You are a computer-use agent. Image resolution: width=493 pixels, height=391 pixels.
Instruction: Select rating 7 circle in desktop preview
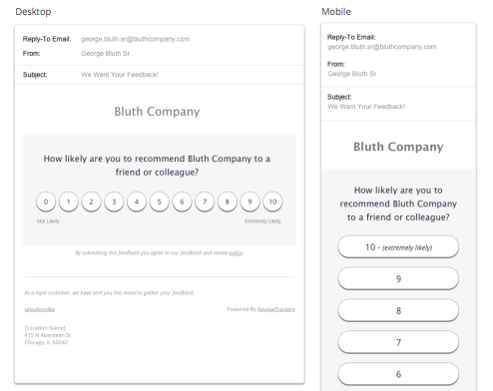click(205, 201)
